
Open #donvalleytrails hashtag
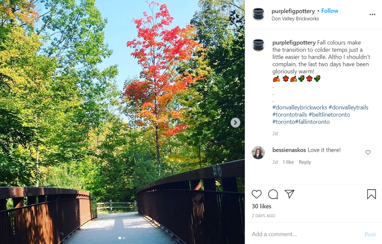[348, 107]
